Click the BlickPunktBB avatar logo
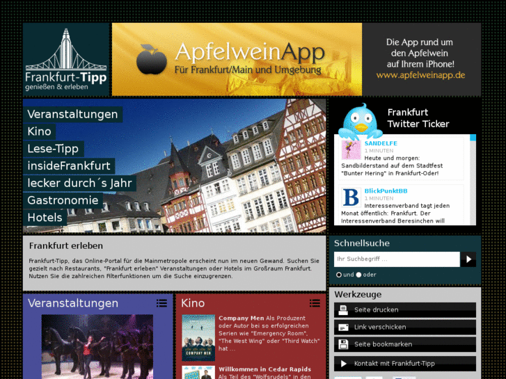The width and height of the screenshot is (506, 379). [x=351, y=197]
